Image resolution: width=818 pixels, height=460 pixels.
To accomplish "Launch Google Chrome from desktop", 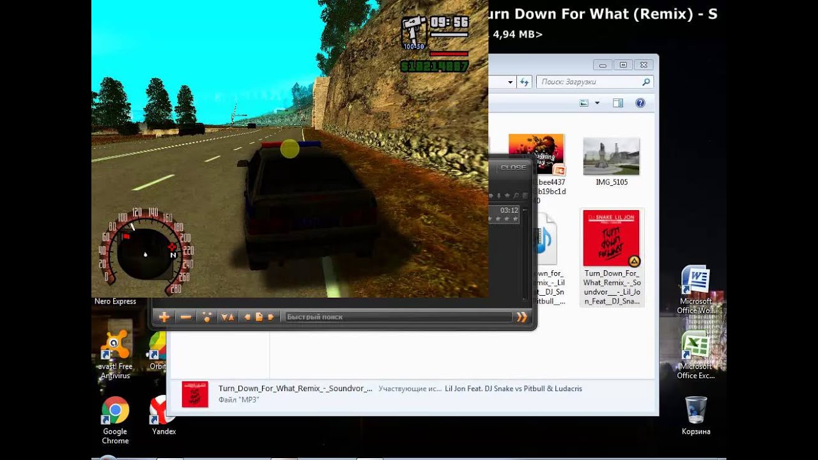I will click(x=115, y=420).
